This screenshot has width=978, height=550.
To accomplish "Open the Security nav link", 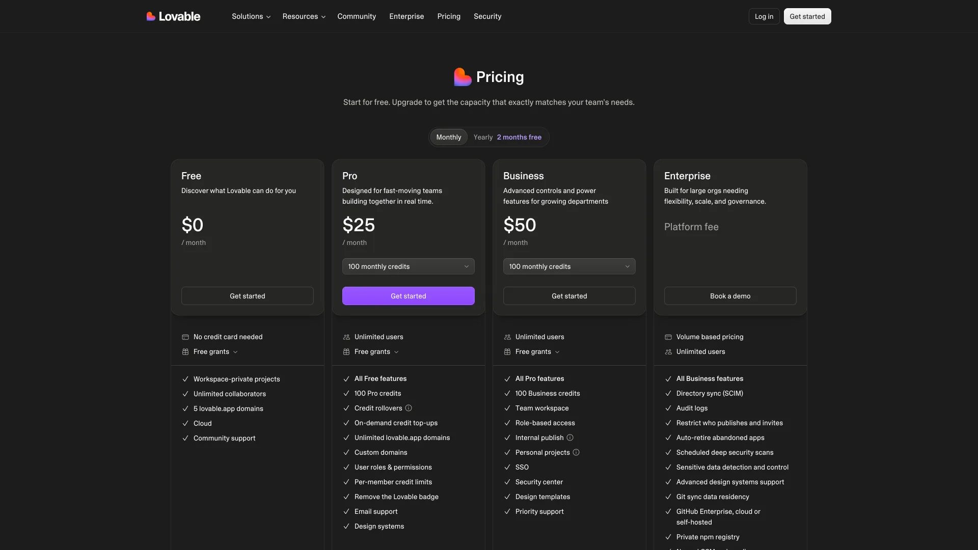I will (x=487, y=16).
